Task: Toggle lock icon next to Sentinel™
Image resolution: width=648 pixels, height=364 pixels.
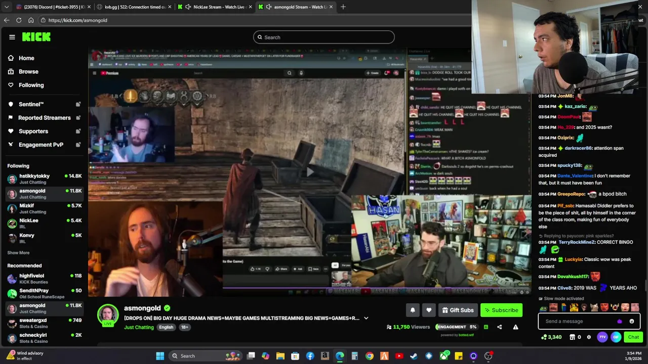Action: click(x=78, y=104)
